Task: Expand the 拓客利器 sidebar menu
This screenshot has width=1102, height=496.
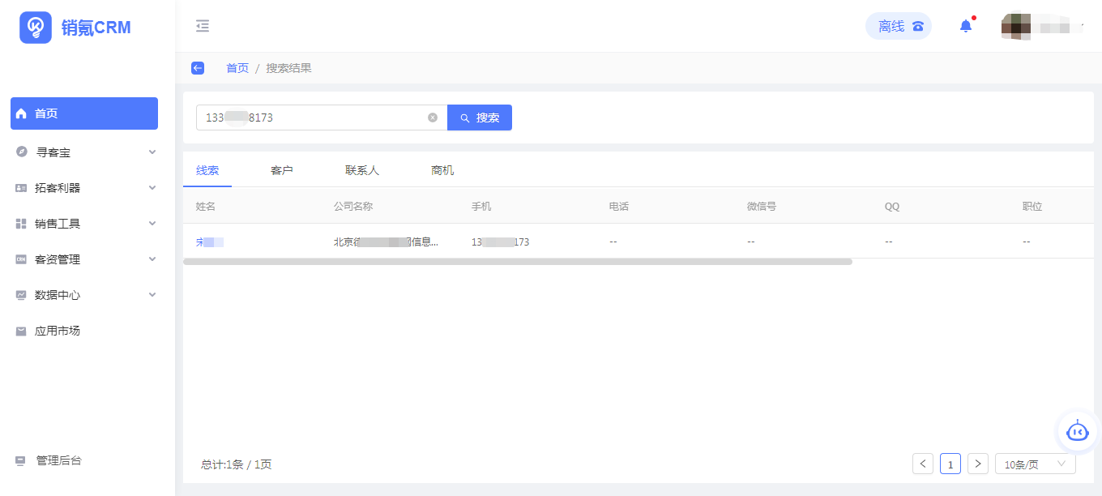Action: click(83, 188)
